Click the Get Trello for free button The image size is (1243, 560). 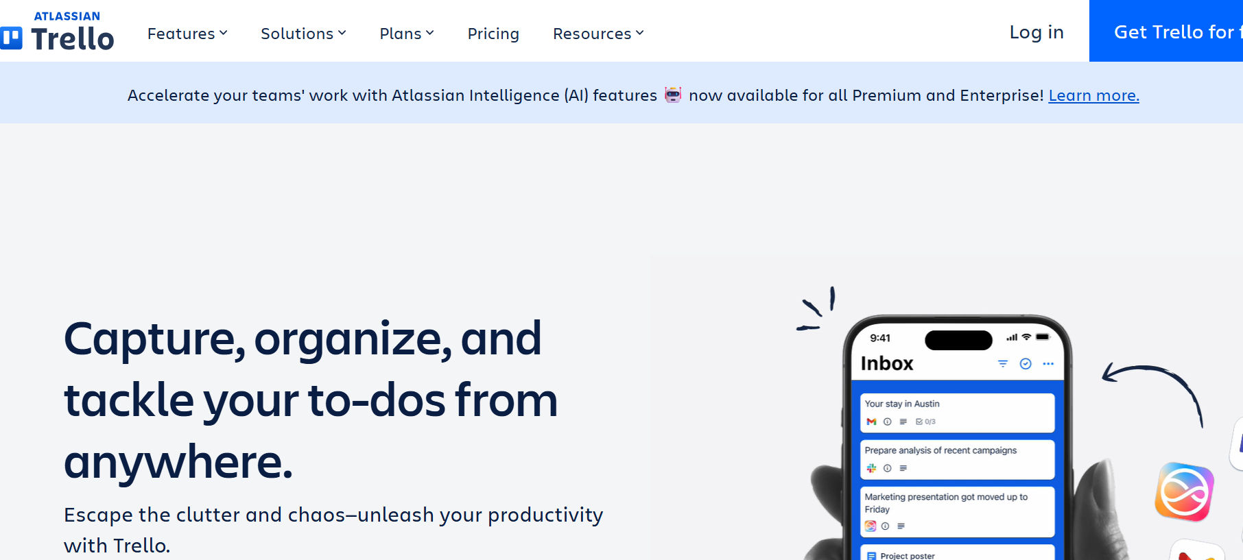tap(1166, 31)
